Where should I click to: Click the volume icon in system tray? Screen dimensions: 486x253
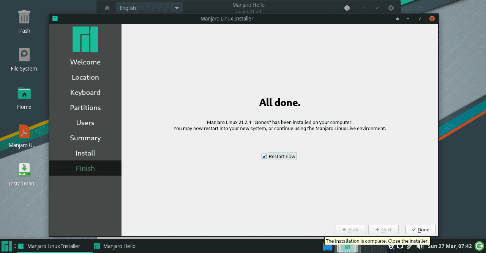(420, 247)
